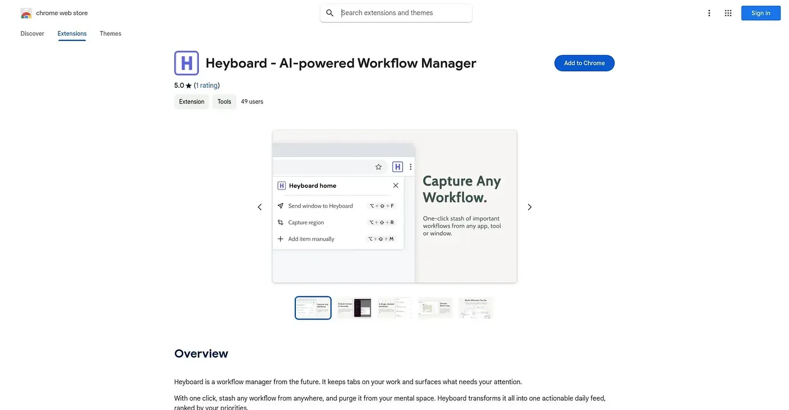Viewport: 789px width, 410px height.
Task: Select the fifth 'Works Wherever You Do' thumbnail
Action: pyautogui.click(x=476, y=308)
